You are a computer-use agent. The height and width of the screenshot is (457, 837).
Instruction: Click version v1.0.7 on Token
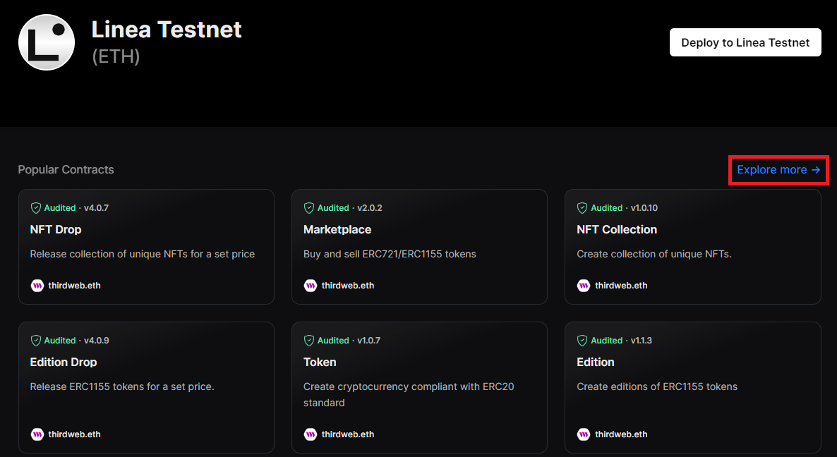pos(368,340)
